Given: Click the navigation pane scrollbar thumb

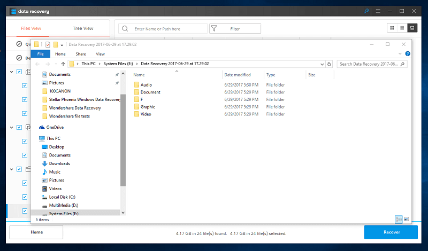Looking at the screenshot, I should point(123,140).
